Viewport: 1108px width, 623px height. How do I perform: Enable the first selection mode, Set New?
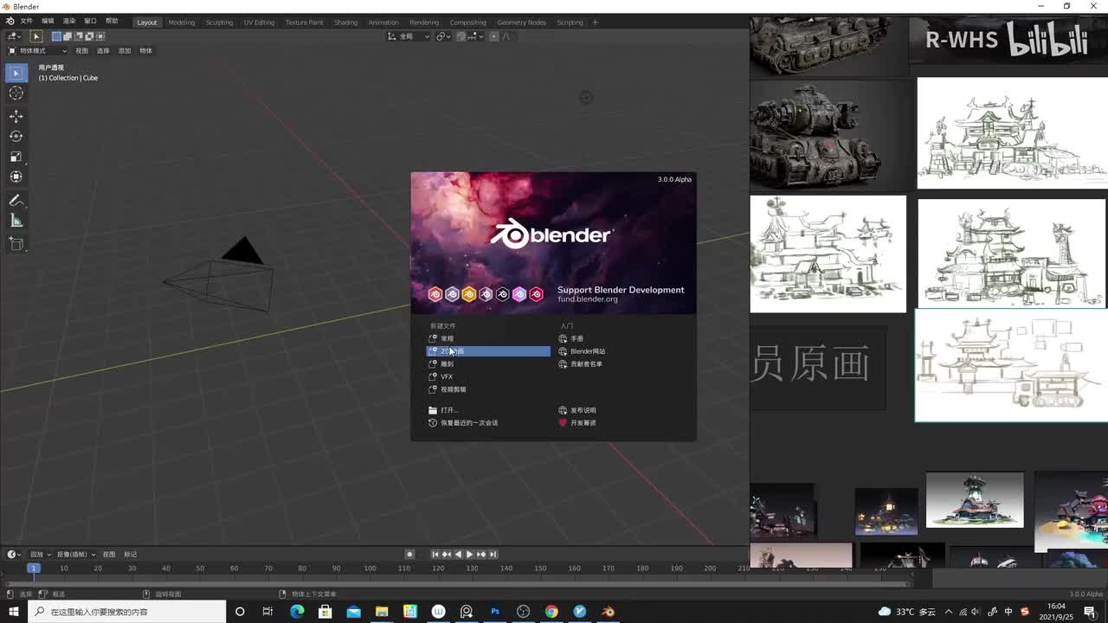point(56,36)
